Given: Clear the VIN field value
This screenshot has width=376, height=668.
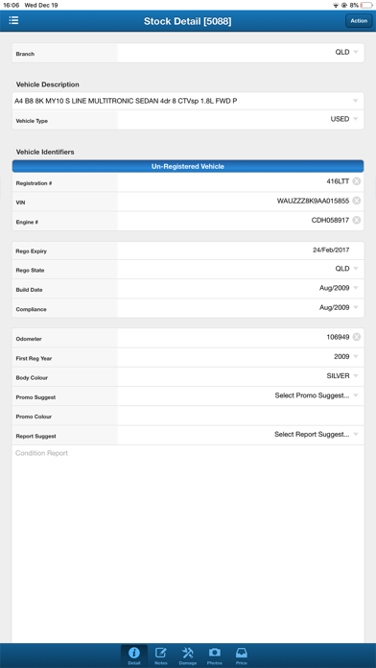Looking at the screenshot, I should [x=357, y=201].
